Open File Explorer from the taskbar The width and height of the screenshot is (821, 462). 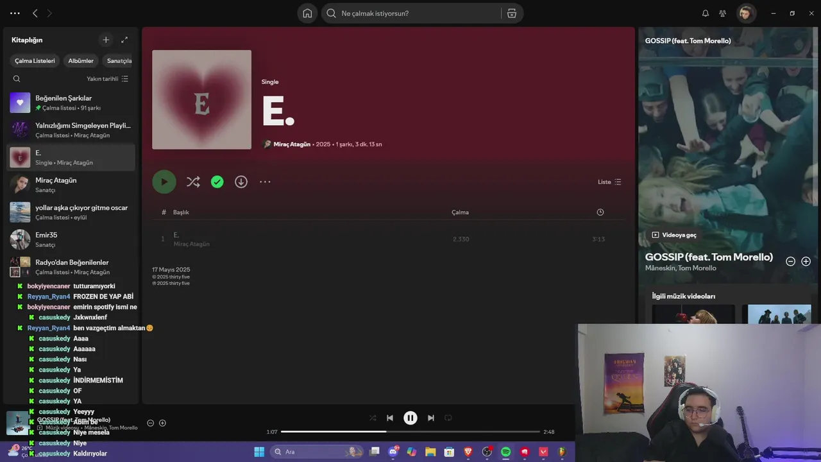[430, 452]
